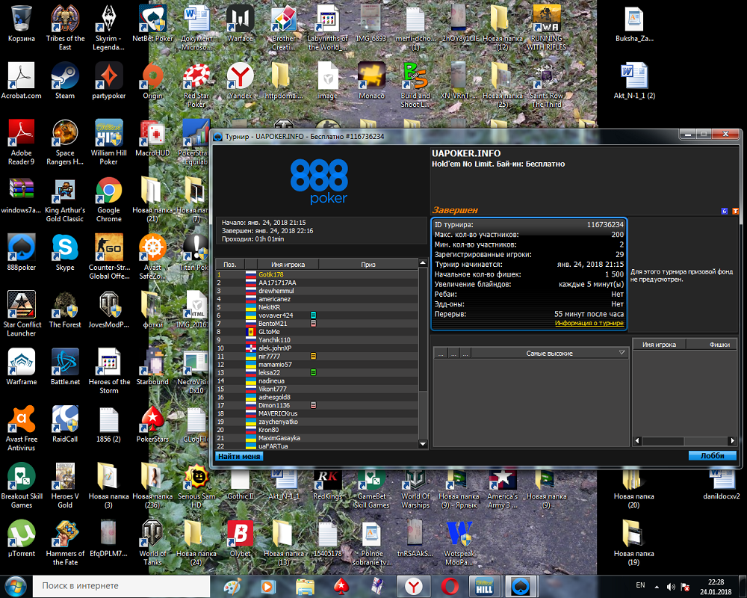
Task: Select the Tribes of the East icon
Action: [x=65, y=28]
